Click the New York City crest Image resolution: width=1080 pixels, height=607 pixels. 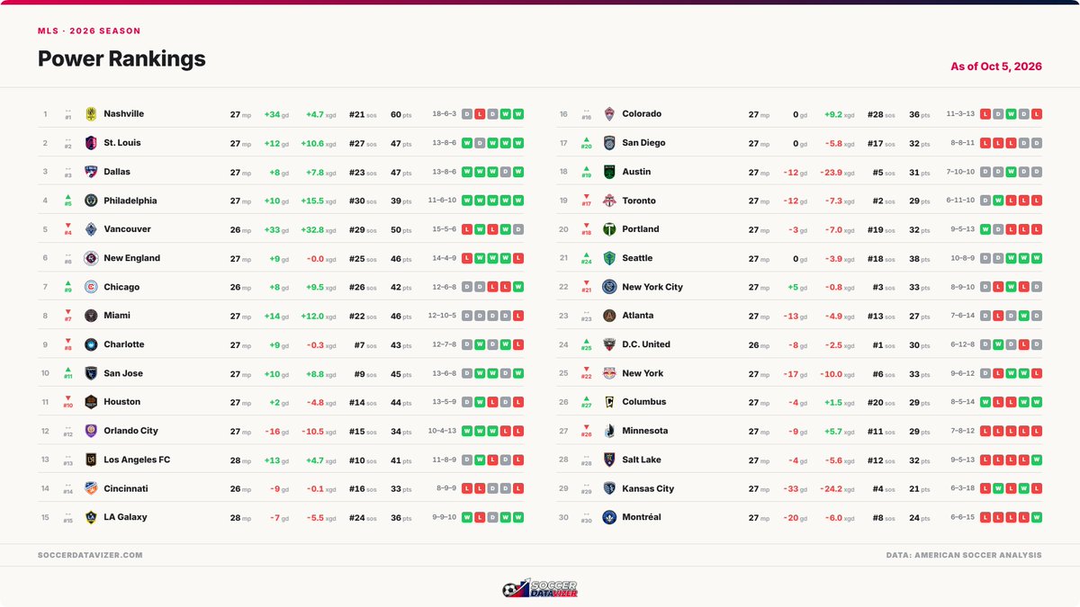(609, 287)
